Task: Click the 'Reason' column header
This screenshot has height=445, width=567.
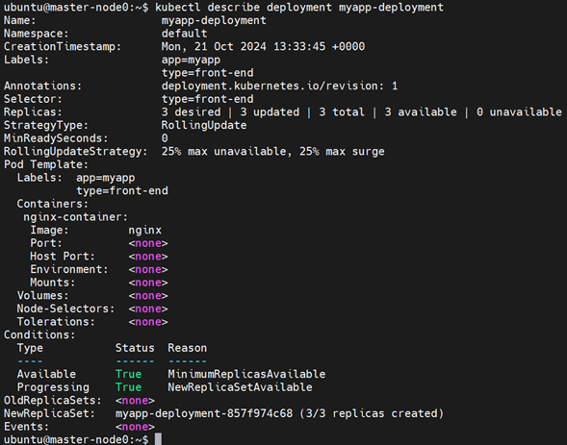Action: click(x=188, y=348)
